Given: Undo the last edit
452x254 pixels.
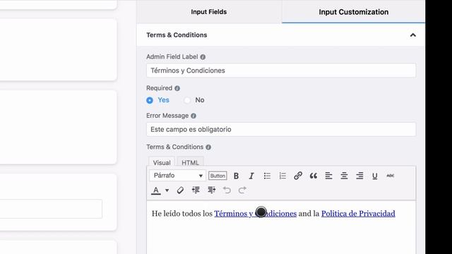Looking at the screenshot, I should pyautogui.click(x=227, y=190).
